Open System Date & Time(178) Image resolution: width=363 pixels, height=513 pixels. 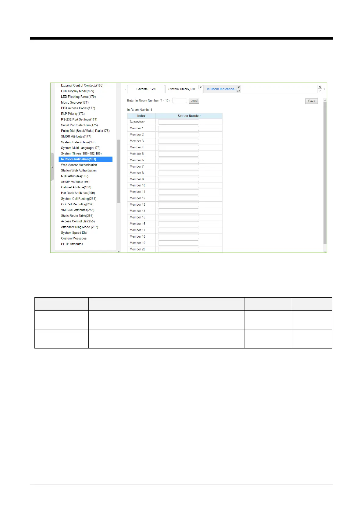point(79,142)
